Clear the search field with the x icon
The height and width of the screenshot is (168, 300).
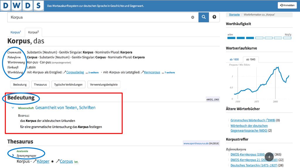click(x=193, y=17)
